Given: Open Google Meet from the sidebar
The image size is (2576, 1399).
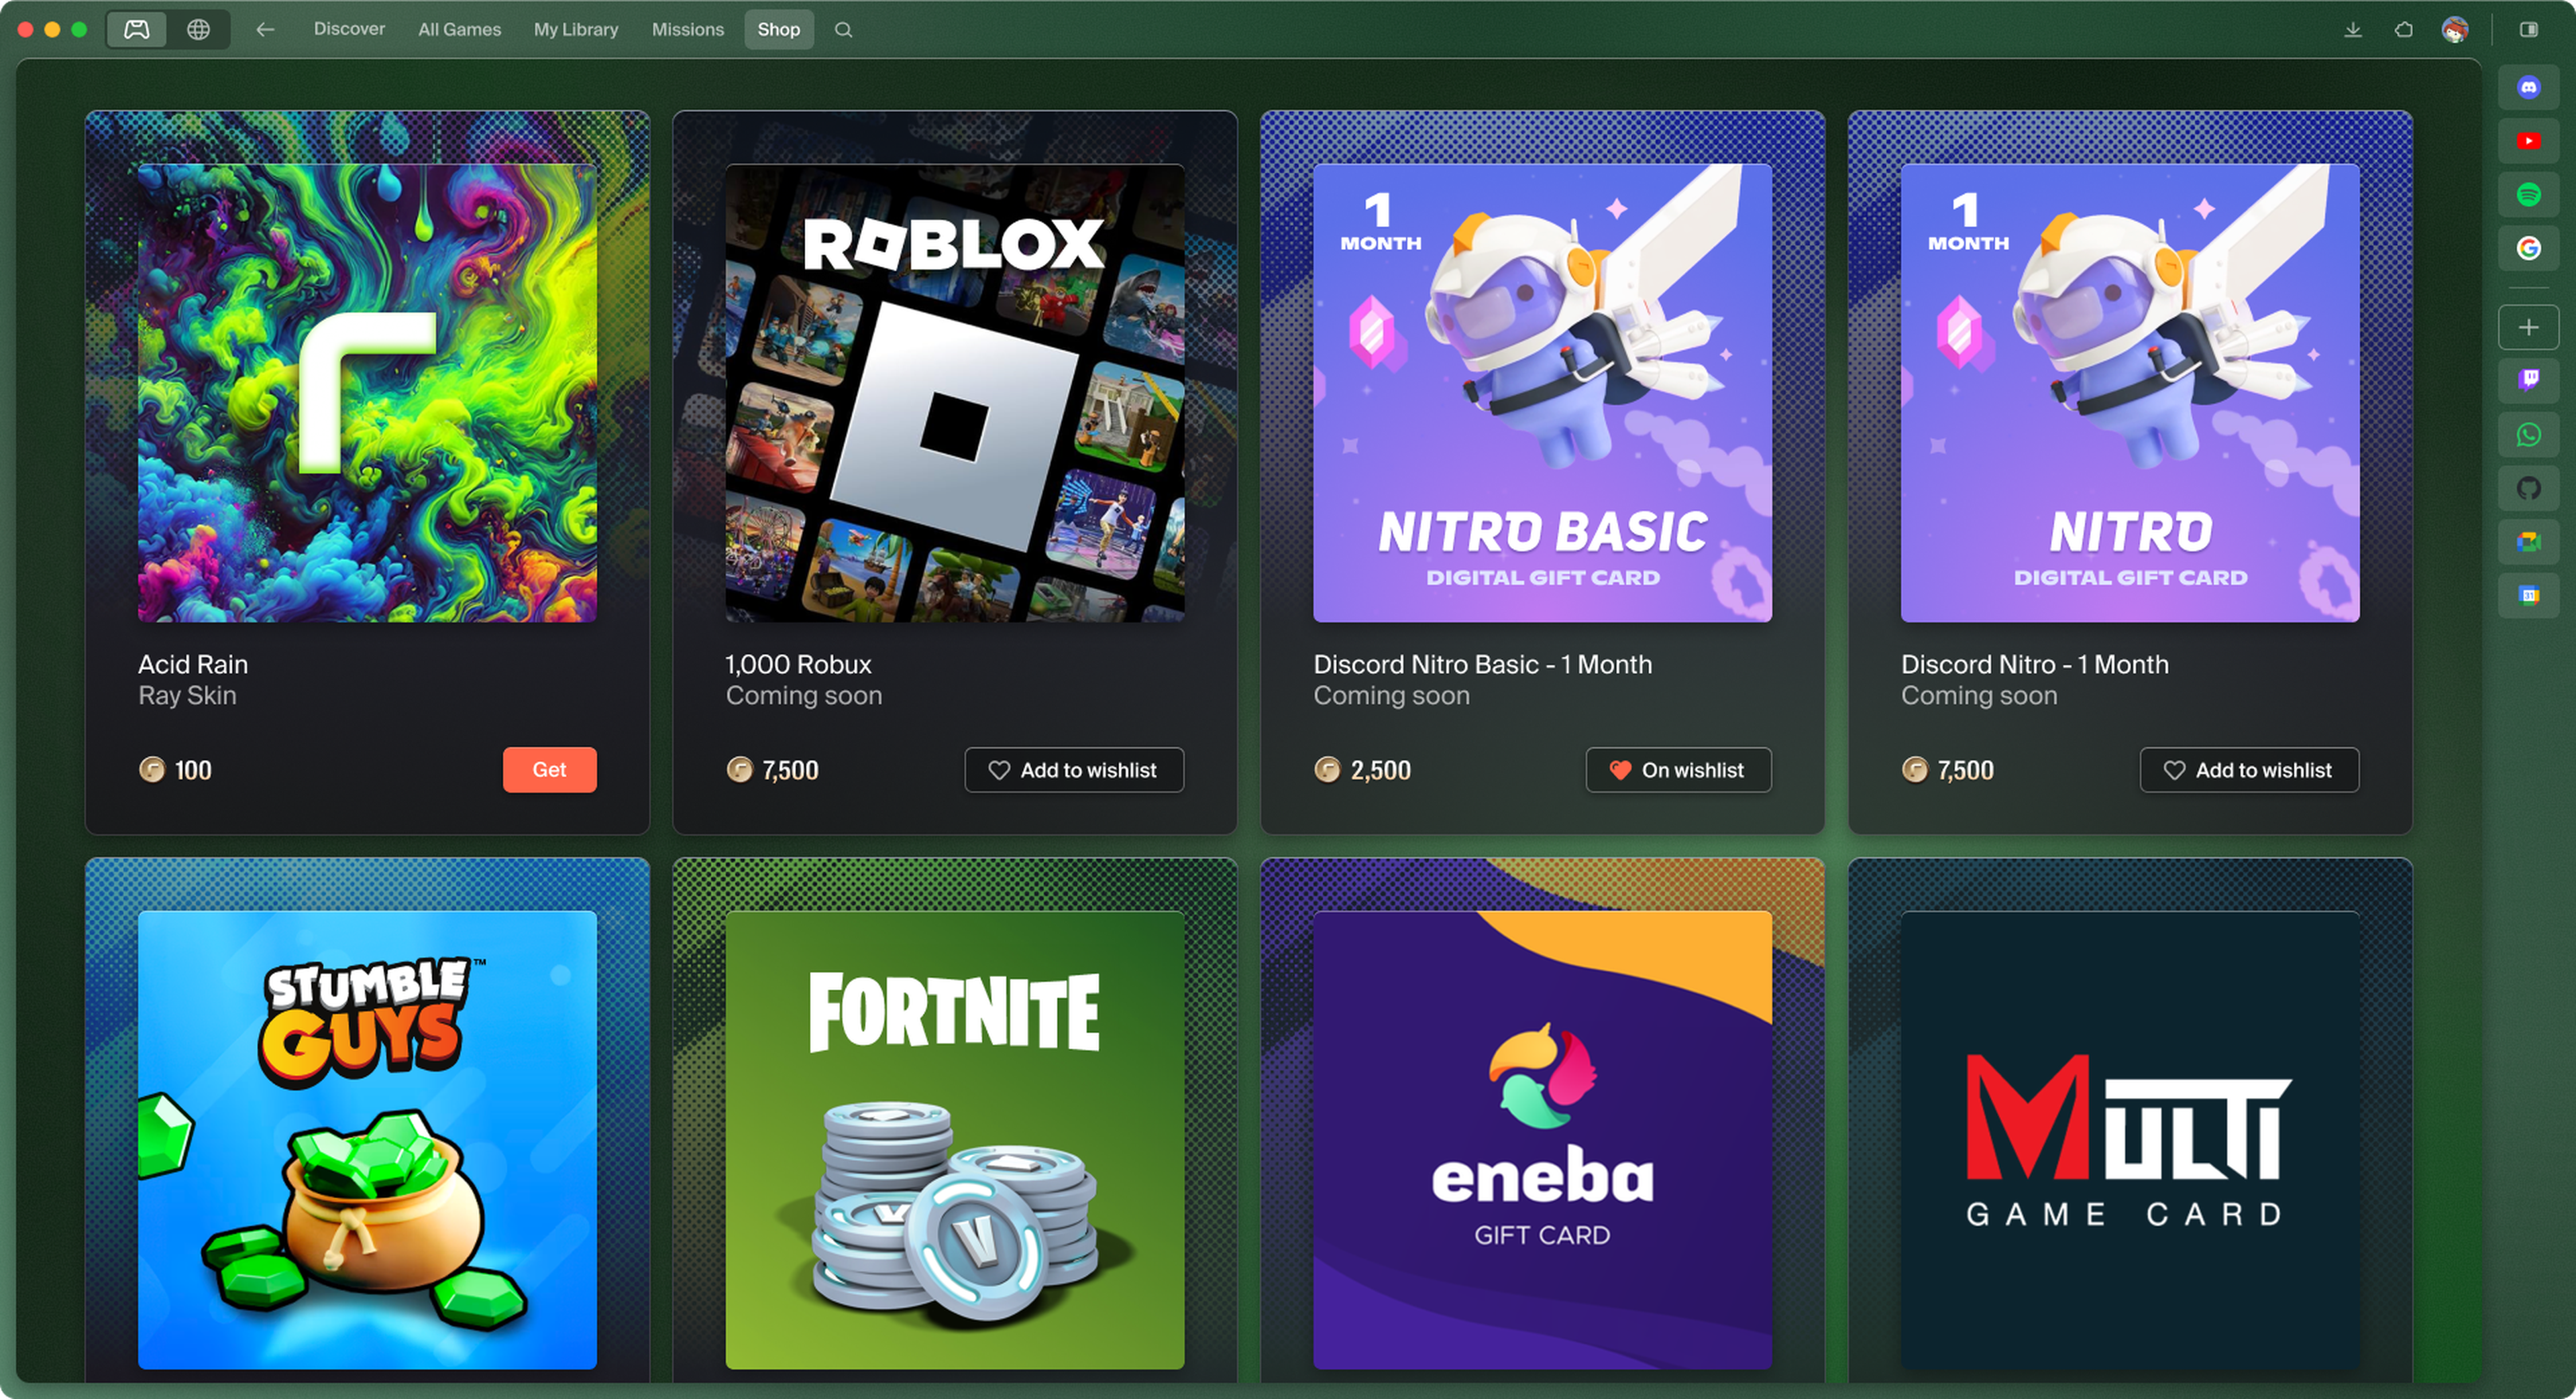Looking at the screenshot, I should (2529, 542).
